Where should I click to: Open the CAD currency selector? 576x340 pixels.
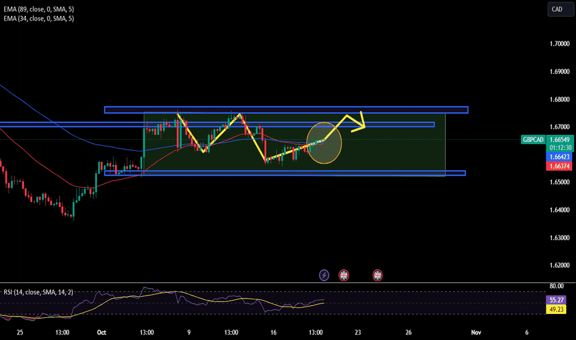560,9
